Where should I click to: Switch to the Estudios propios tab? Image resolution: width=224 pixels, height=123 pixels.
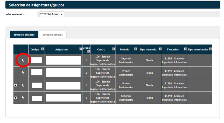53,35
